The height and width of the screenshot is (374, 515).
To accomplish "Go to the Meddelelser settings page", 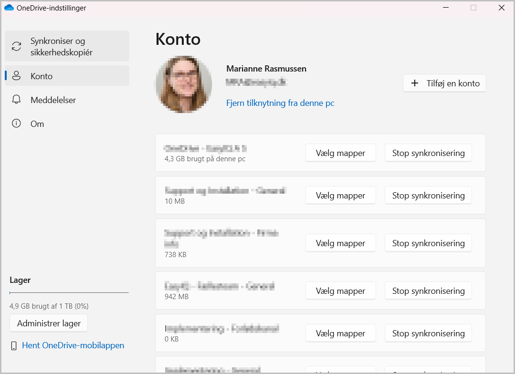I will coord(67,100).
